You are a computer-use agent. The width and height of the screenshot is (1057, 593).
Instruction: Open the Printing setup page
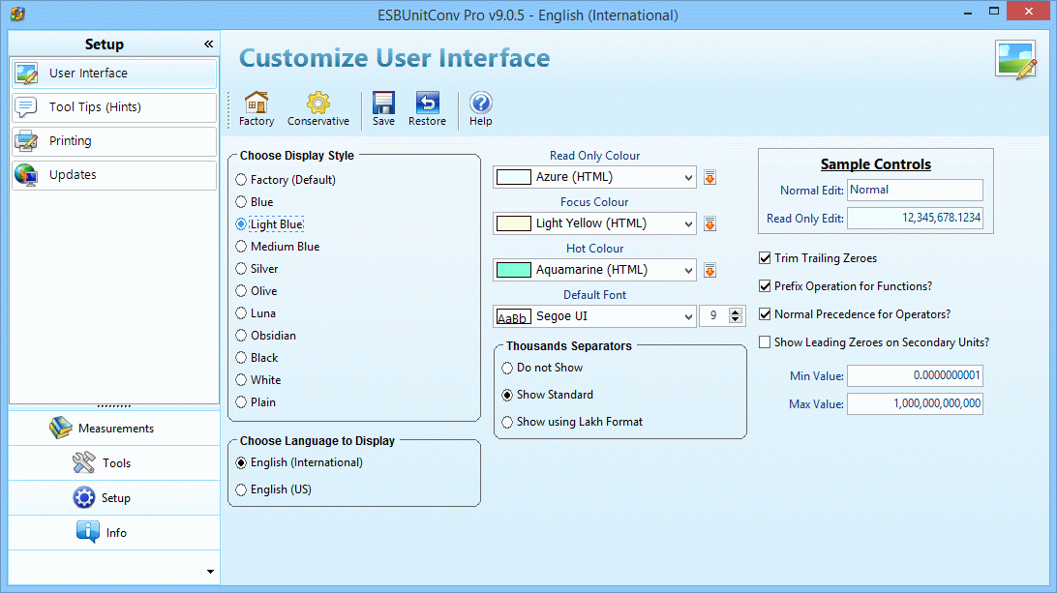[114, 141]
